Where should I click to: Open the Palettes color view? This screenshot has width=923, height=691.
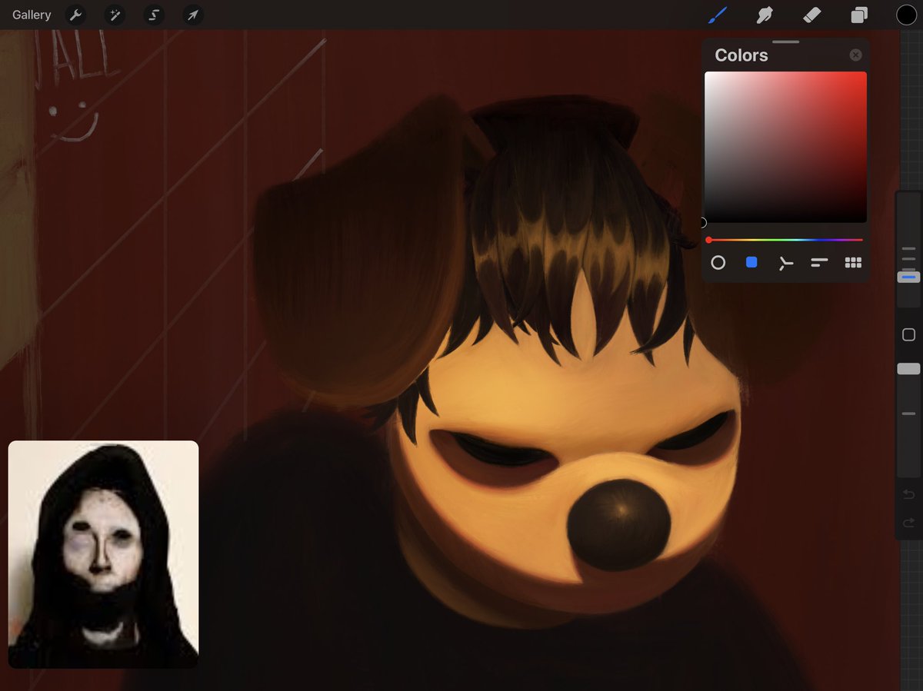pyautogui.click(x=853, y=262)
